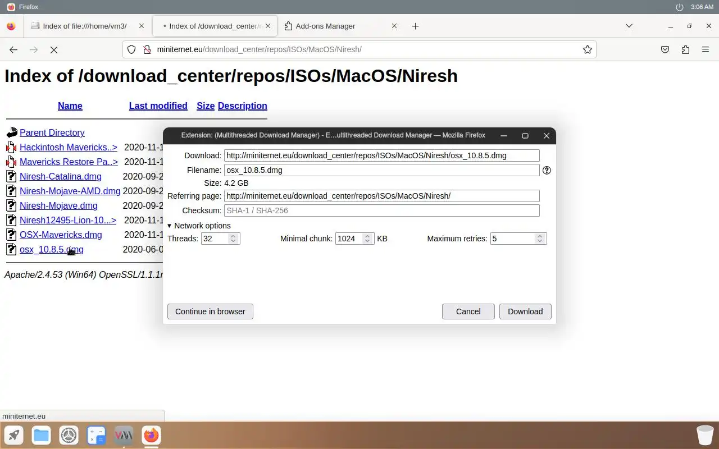Click the system power icon in top bar
The image size is (719, 449).
680,7
